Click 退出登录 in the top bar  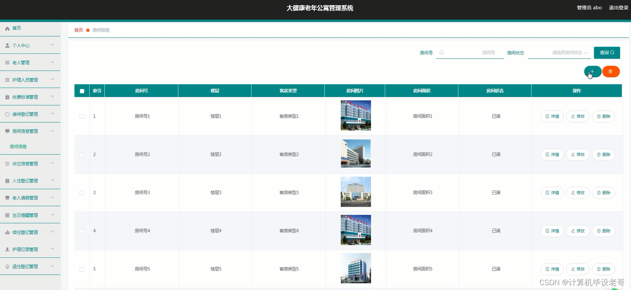click(618, 7)
